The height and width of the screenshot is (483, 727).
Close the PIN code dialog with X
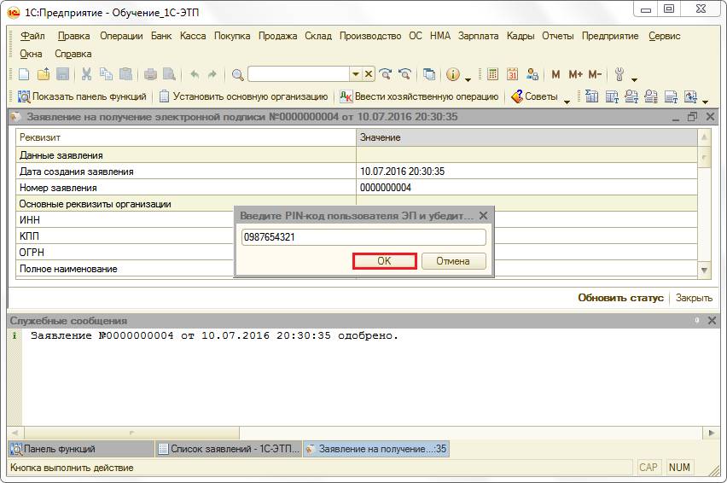point(483,216)
